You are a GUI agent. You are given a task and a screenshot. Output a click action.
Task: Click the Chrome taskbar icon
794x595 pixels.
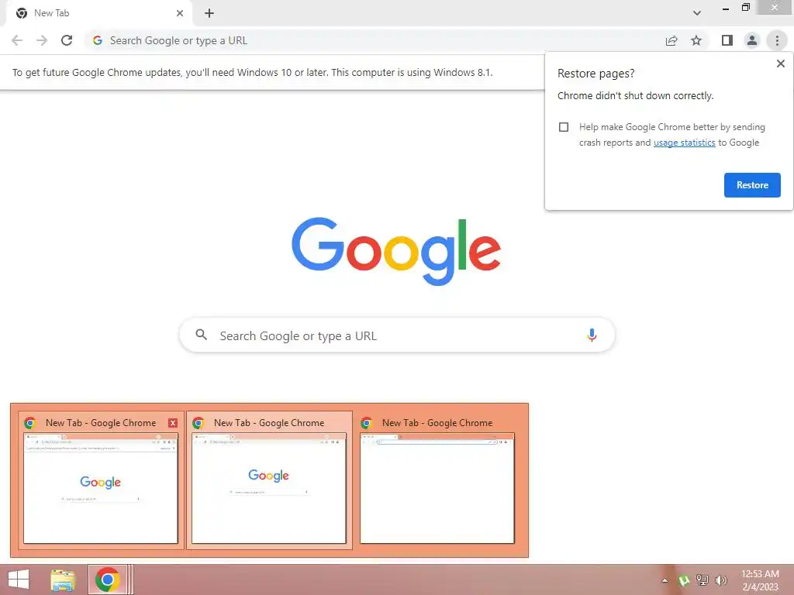click(107, 580)
